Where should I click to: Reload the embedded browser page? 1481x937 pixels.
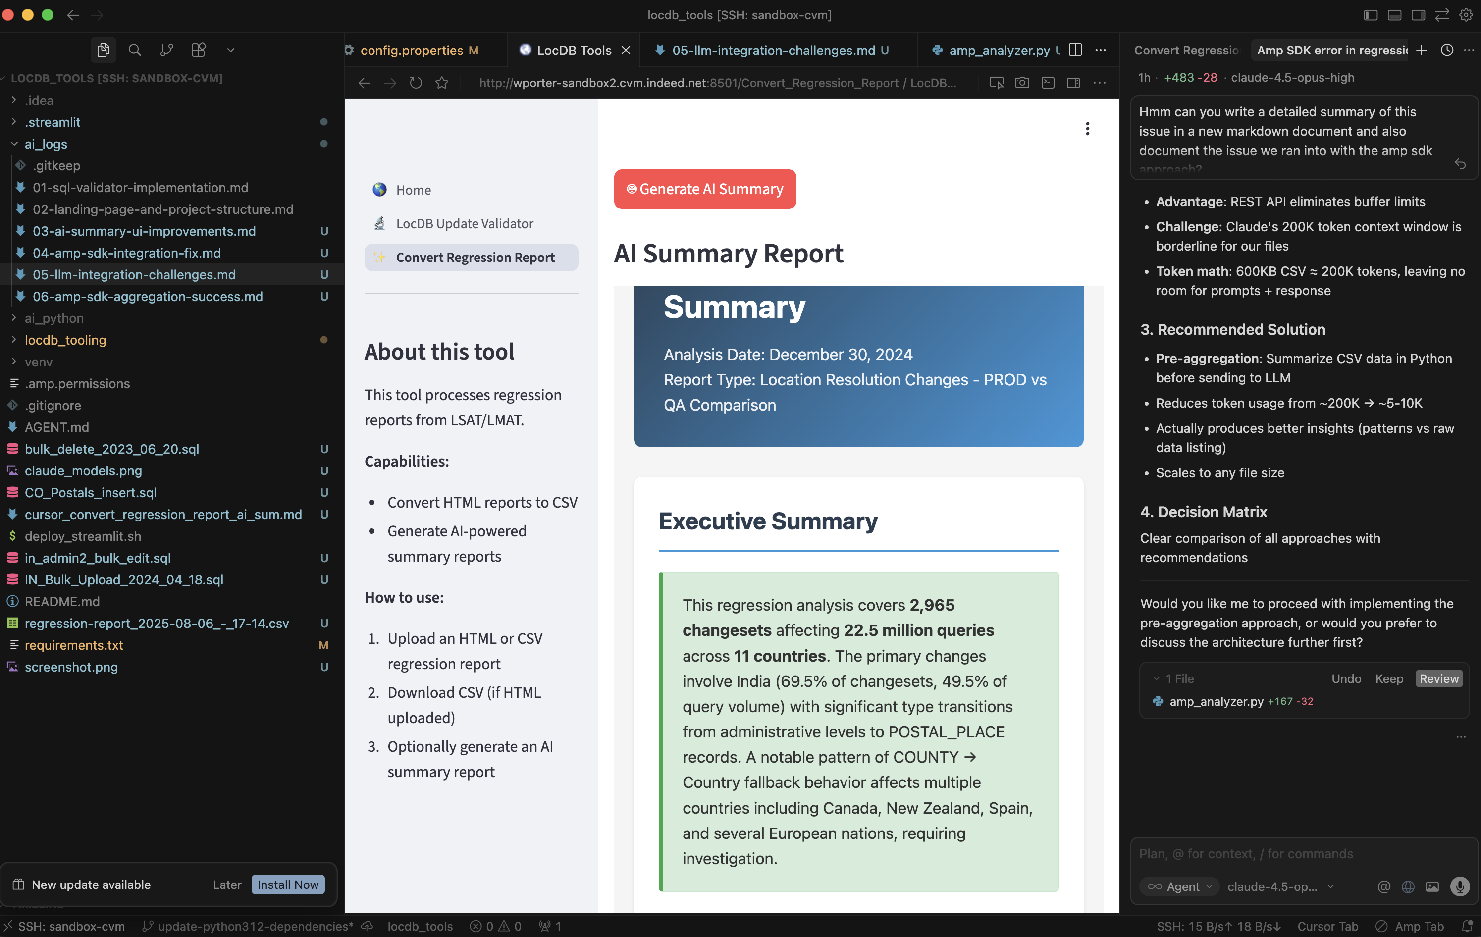[x=416, y=83]
